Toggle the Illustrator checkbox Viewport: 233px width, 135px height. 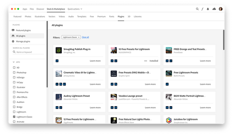click(14, 87)
